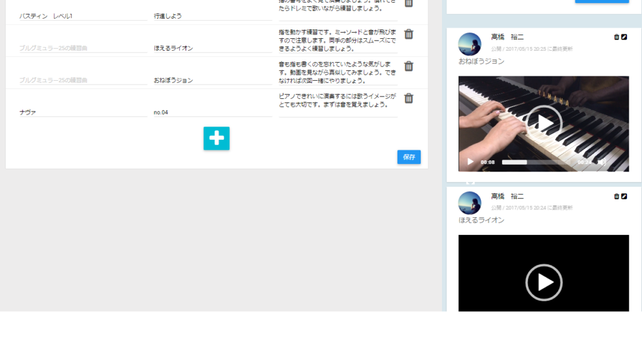Image resolution: width=642 pixels, height=342 pixels.
Task: Edit the ほえるライオン video post
Action: coord(624,197)
